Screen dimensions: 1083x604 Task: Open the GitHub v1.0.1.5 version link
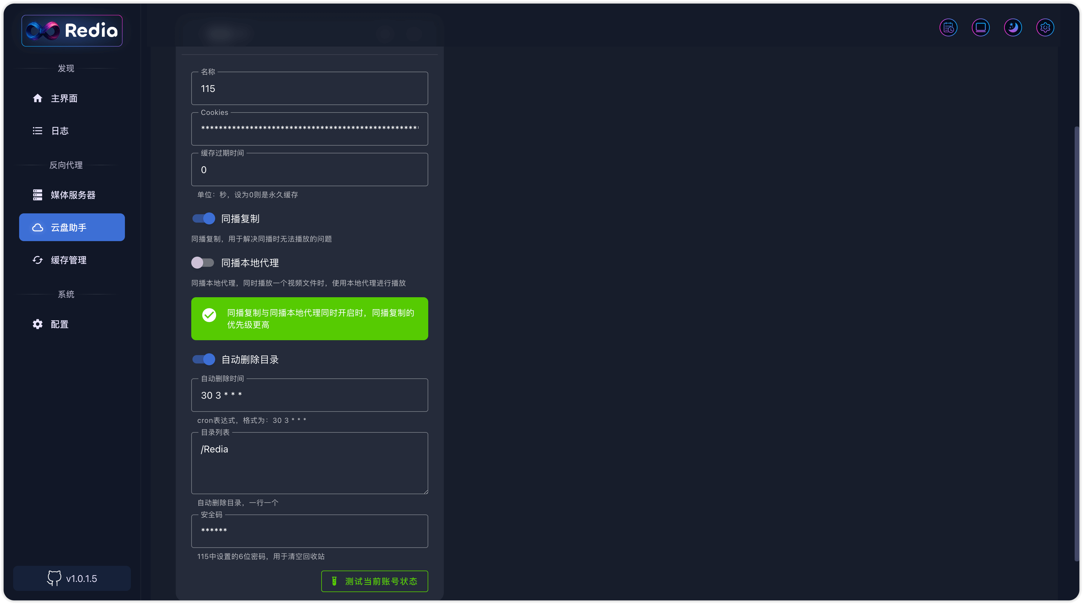(72, 578)
